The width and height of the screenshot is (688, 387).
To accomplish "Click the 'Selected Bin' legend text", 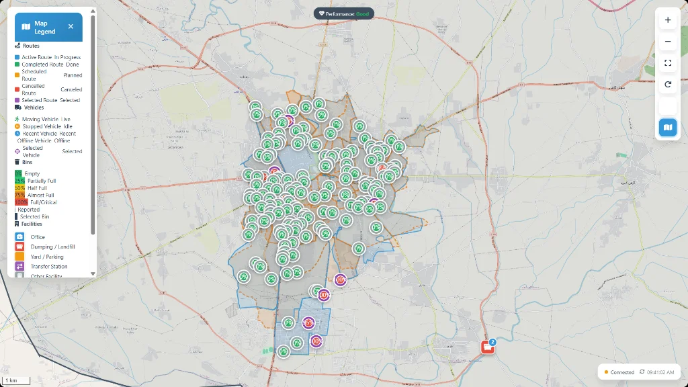I will pos(34,217).
